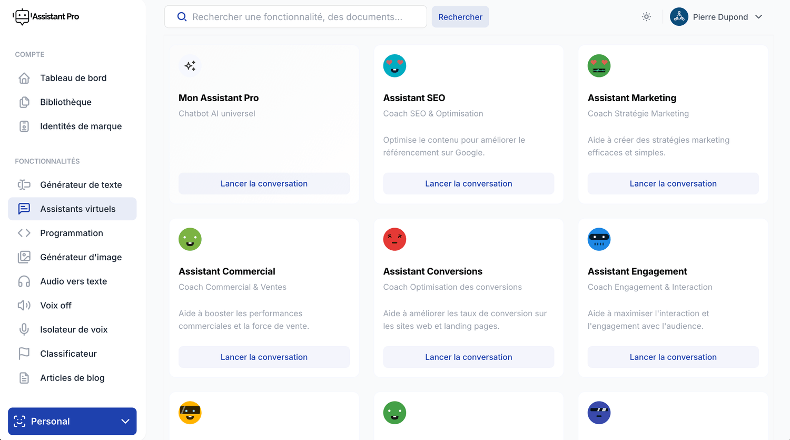Open the Pierre Dupond account menu chevron
The height and width of the screenshot is (440, 790).
[x=758, y=17]
